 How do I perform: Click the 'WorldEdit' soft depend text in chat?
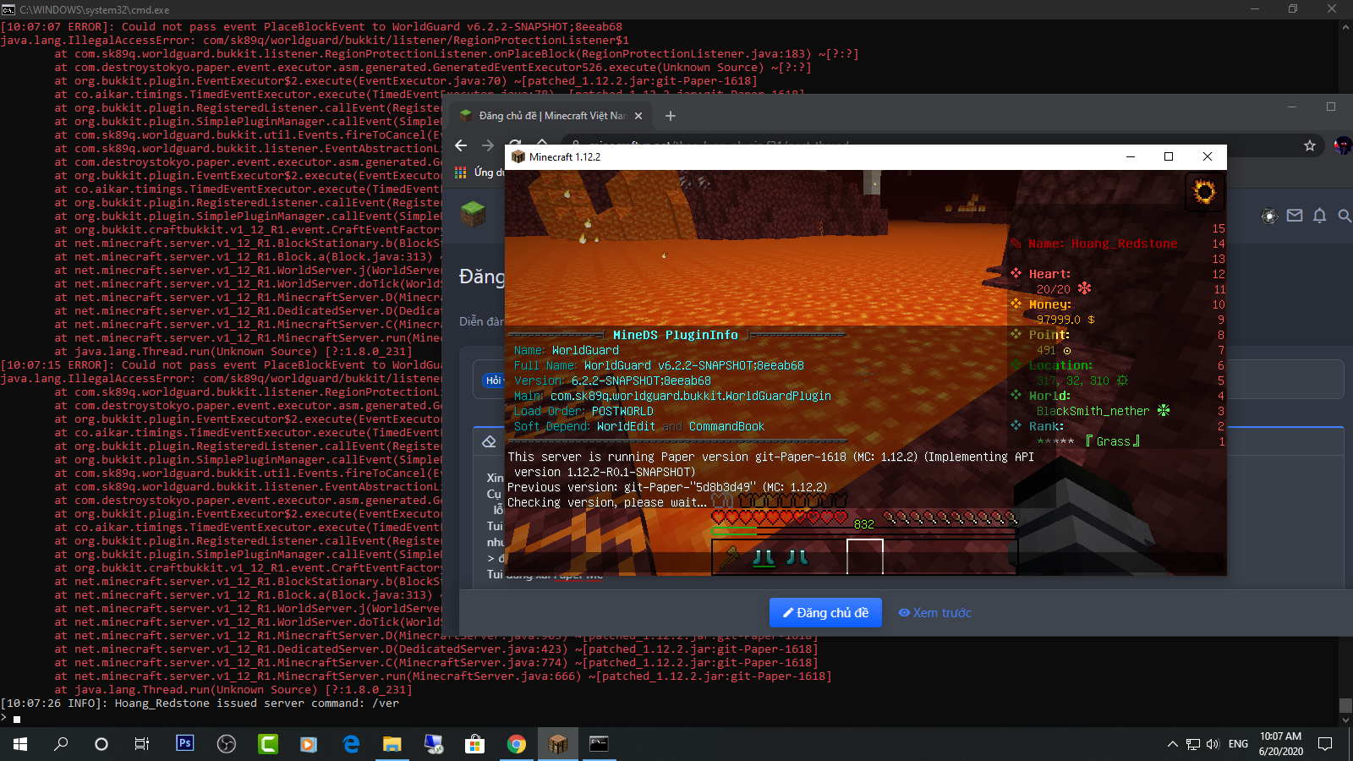[626, 427]
